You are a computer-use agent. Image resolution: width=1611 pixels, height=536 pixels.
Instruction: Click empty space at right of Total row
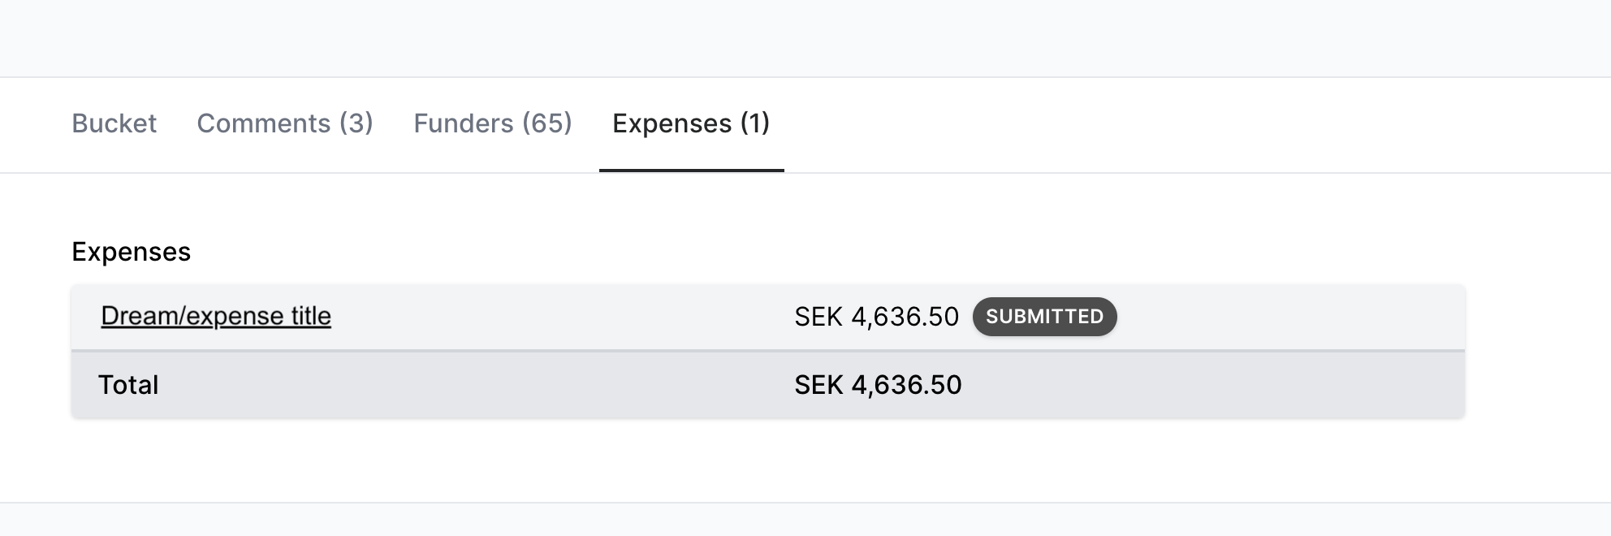[1218, 385]
